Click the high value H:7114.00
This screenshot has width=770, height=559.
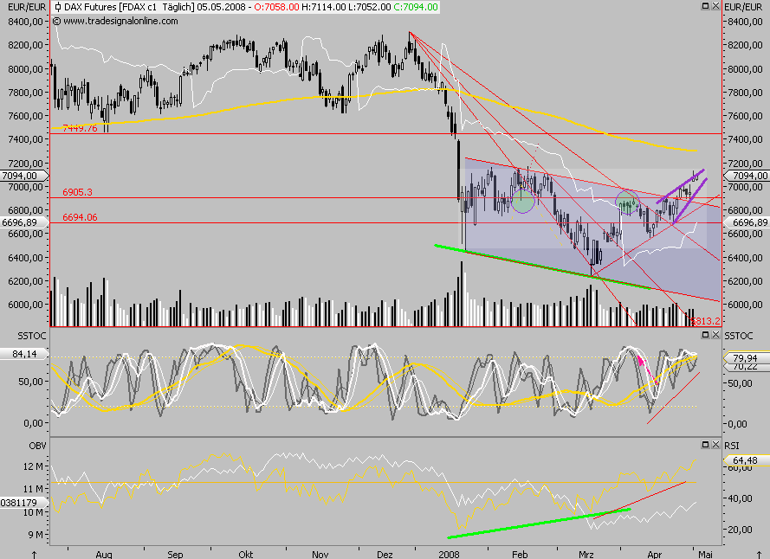pyautogui.click(x=323, y=7)
